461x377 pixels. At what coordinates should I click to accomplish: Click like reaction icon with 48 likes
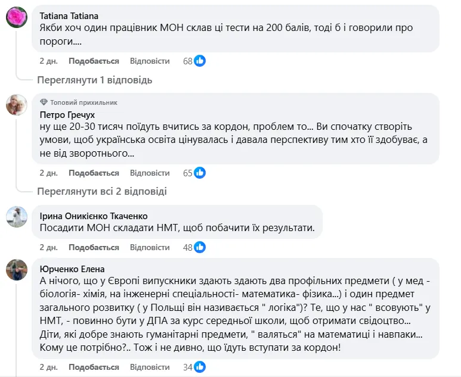coord(200,247)
